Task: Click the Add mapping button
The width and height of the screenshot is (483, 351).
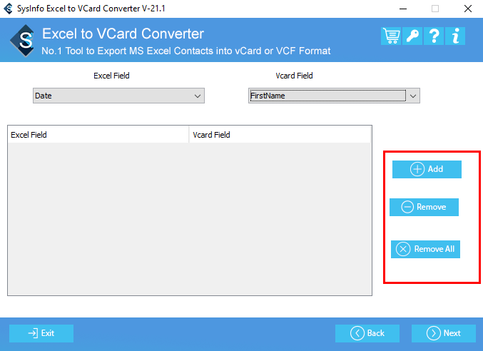Action: [427, 169]
